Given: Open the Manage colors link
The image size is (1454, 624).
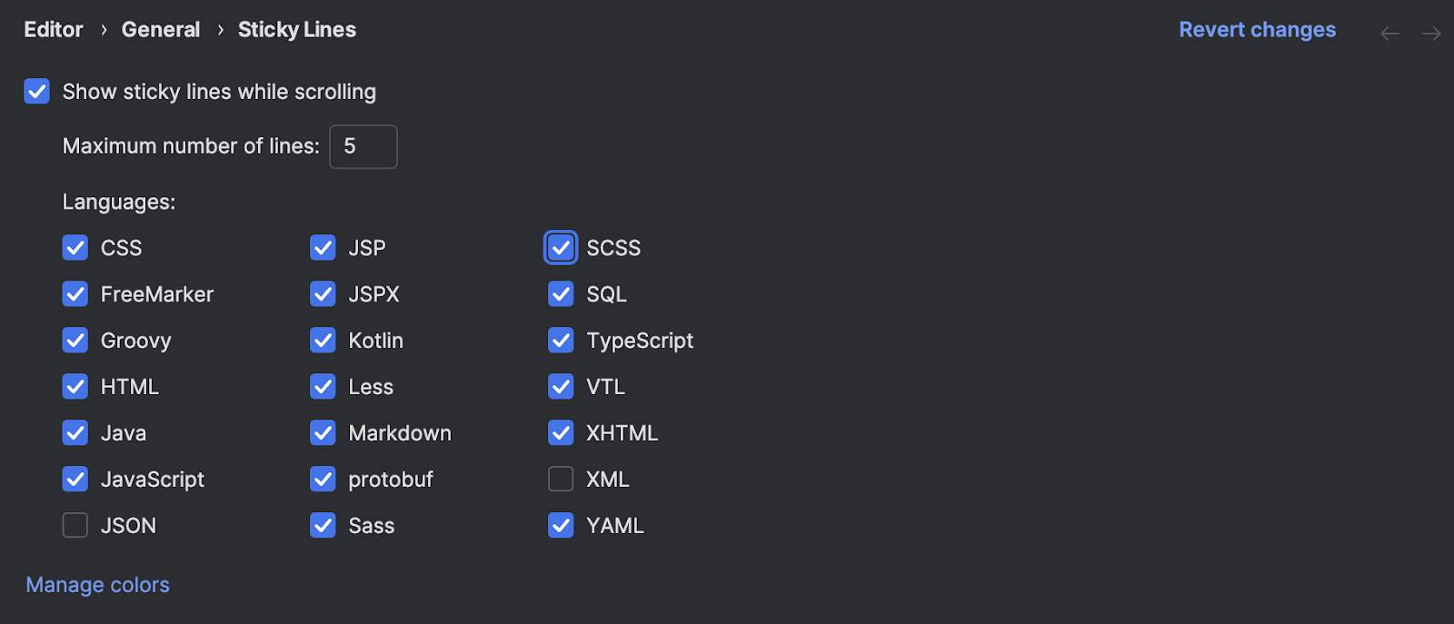Looking at the screenshot, I should click(97, 585).
